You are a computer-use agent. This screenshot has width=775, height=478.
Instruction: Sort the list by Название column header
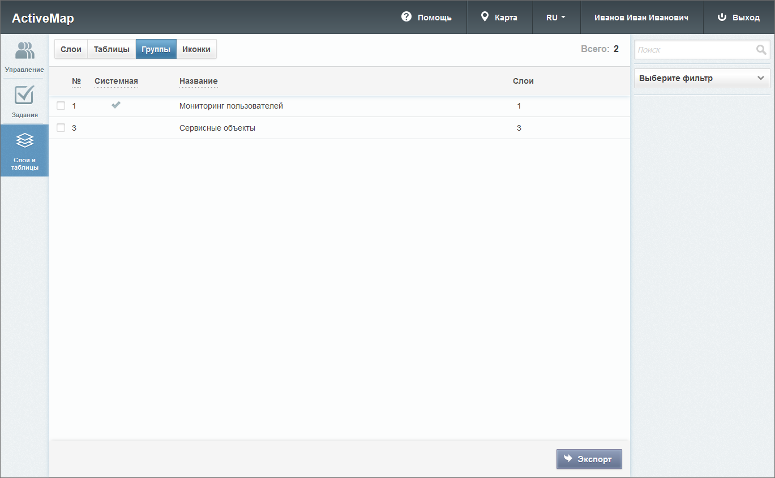click(x=198, y=81)
